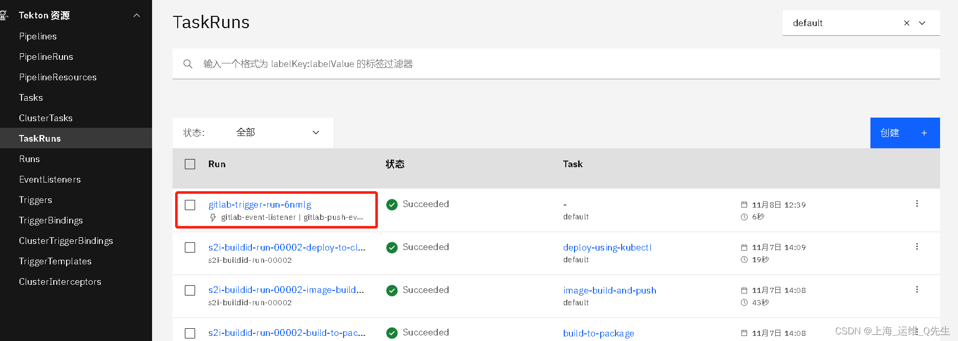Open PipelineResources in the sidebar
Image resolution: width=958 pixels, height=341 pixels.
coord(58,77)
